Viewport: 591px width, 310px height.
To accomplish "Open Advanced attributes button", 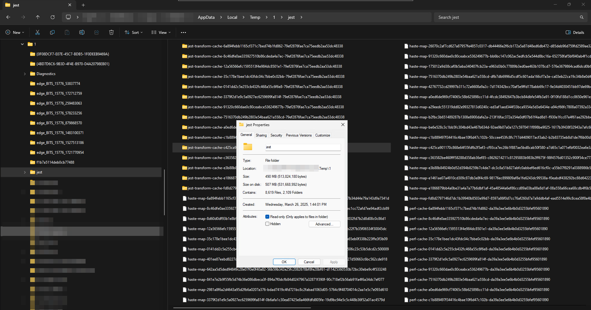I will pyautogui.click(x=324, y=224).
